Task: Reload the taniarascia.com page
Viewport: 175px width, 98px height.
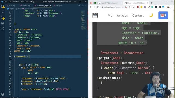Action: pyautogui.click(x=98, y=7)
